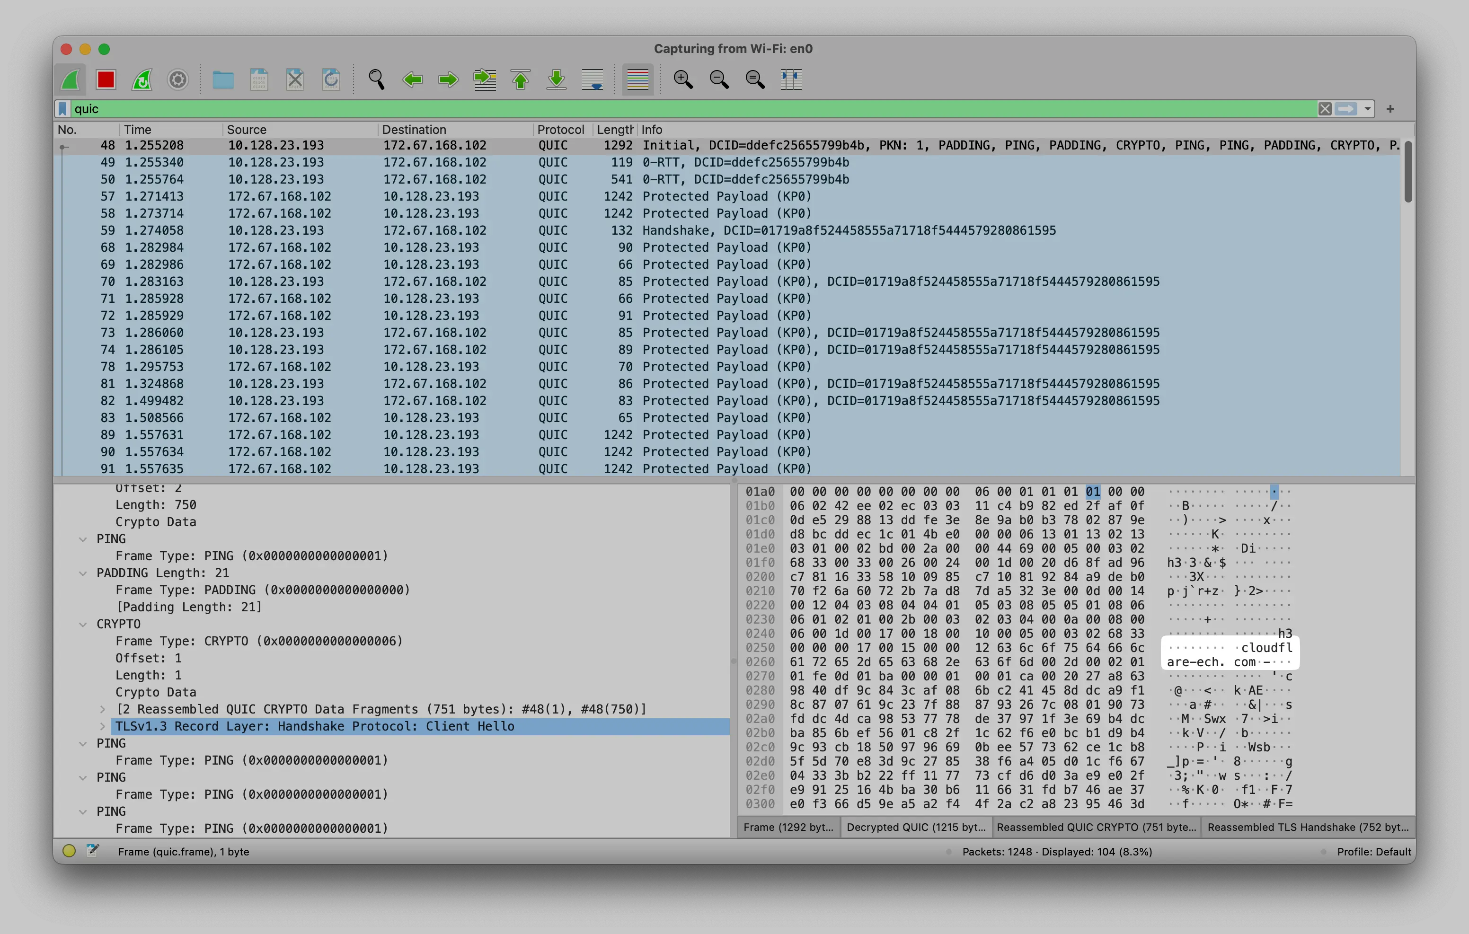This screenshot has height=934, width=1469.
Task: Toggle auto-scroll during live capture
Action: (593, 79)
